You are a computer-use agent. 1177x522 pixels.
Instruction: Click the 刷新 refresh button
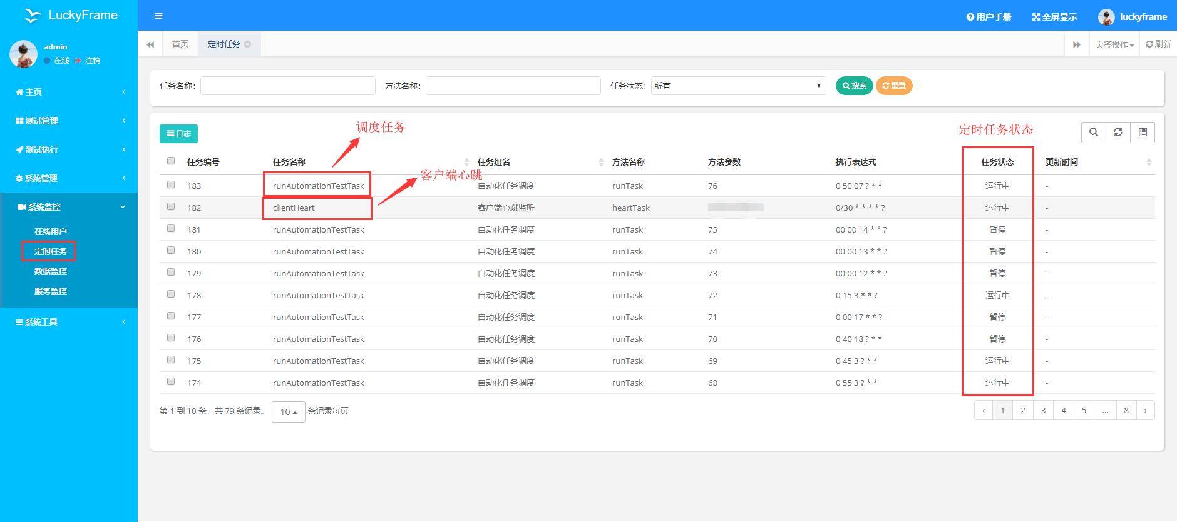pos(1158,44)
